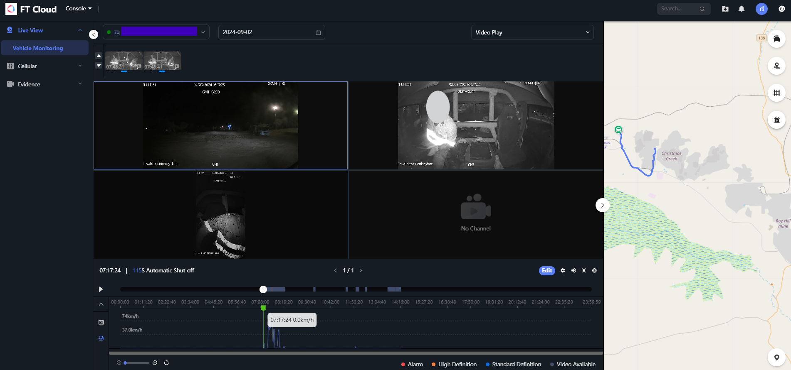This screenshot has height=370, width=791.
Task: Select Vehicle Monitoring in sidebar
Action: [x=38, y=48]
